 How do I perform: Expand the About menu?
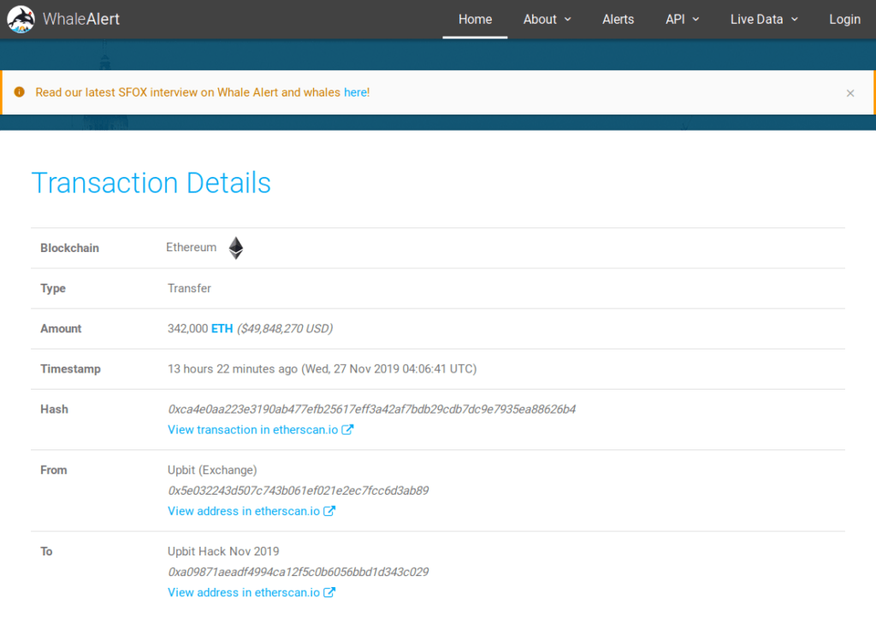547,19
